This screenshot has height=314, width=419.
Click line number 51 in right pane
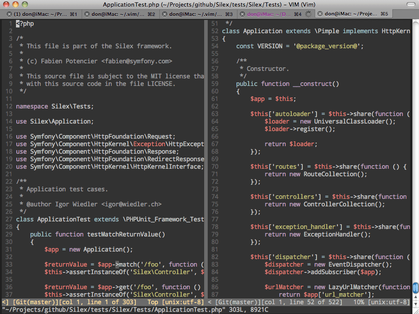214,24
